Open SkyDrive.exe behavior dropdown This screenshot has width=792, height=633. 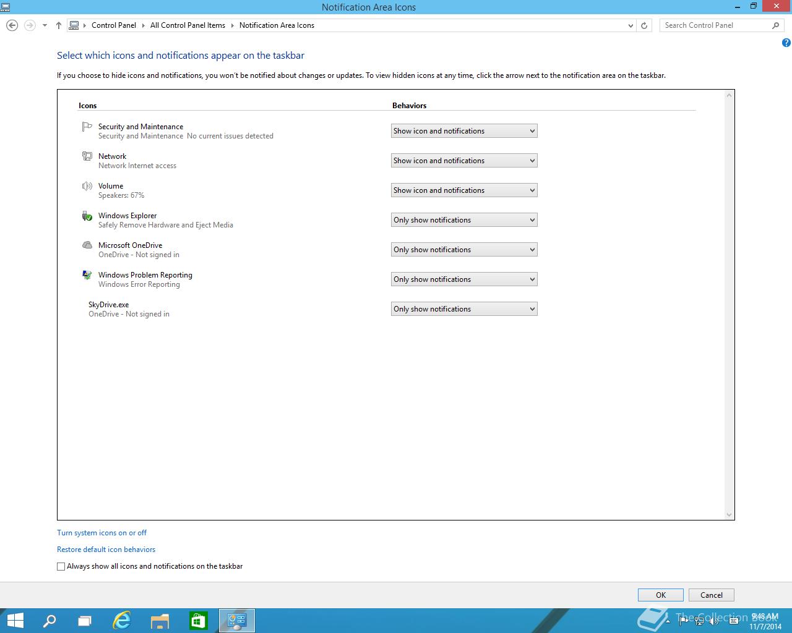(464, 309)
